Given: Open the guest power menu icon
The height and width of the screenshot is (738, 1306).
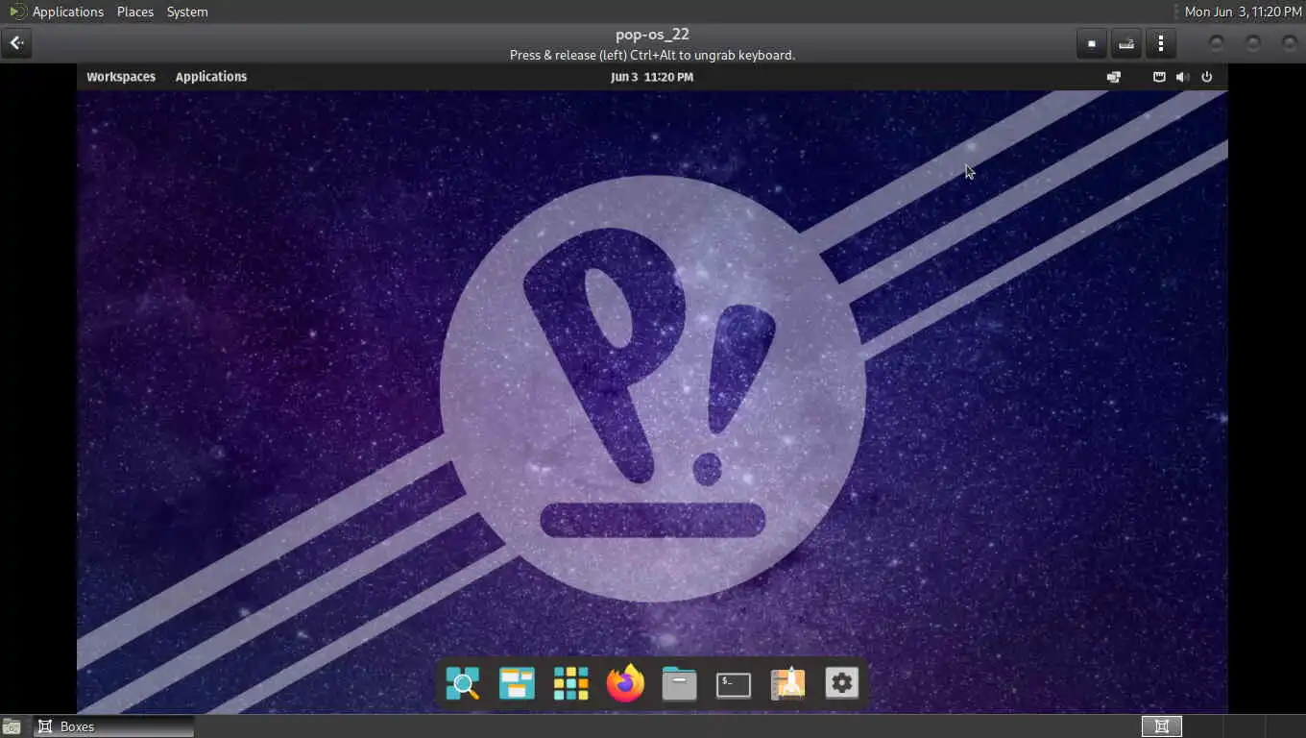Looking at the screenshot, I should 1207,77.
